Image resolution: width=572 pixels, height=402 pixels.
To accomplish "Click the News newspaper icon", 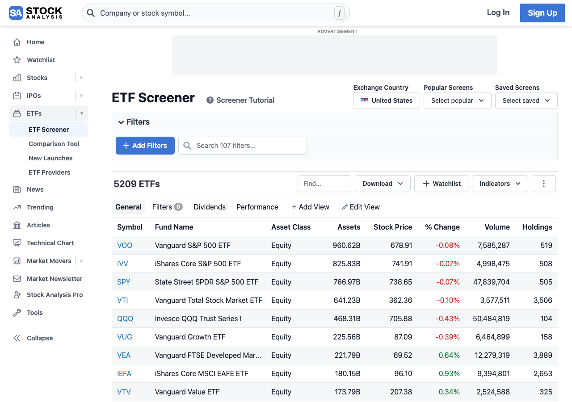I will [17, 189].
